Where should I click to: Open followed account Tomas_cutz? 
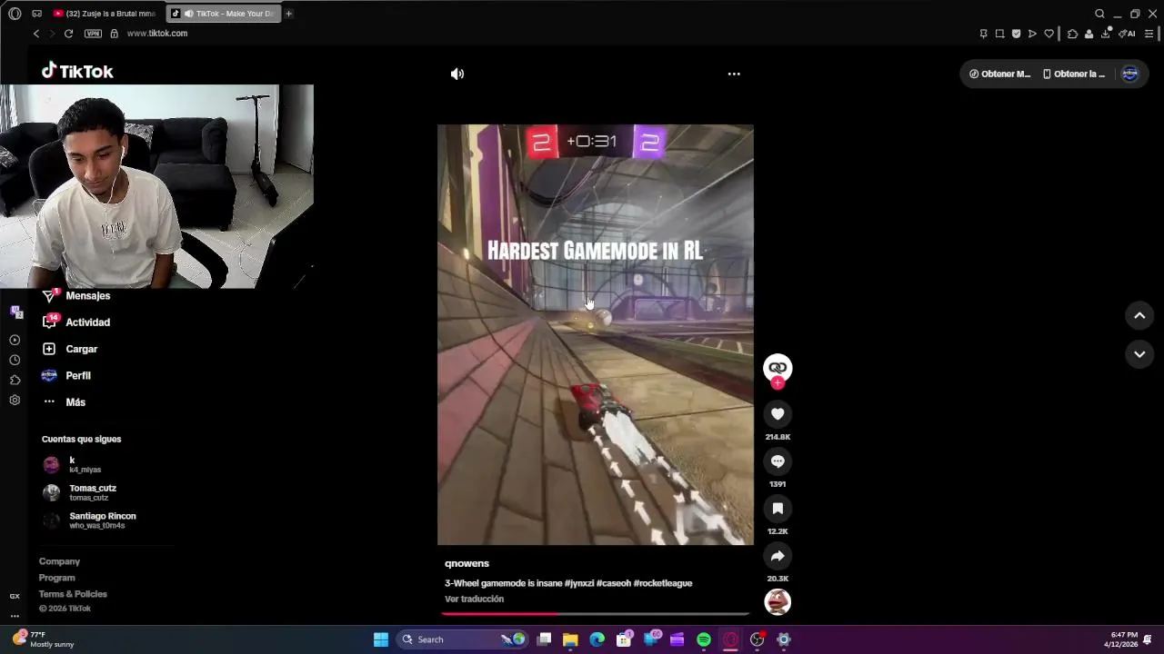[x=80, y=492]
